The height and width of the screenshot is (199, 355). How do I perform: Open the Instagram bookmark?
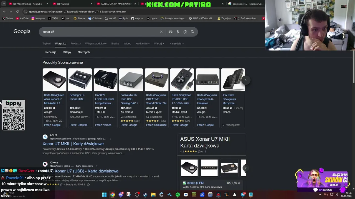[x=38, y=19]
